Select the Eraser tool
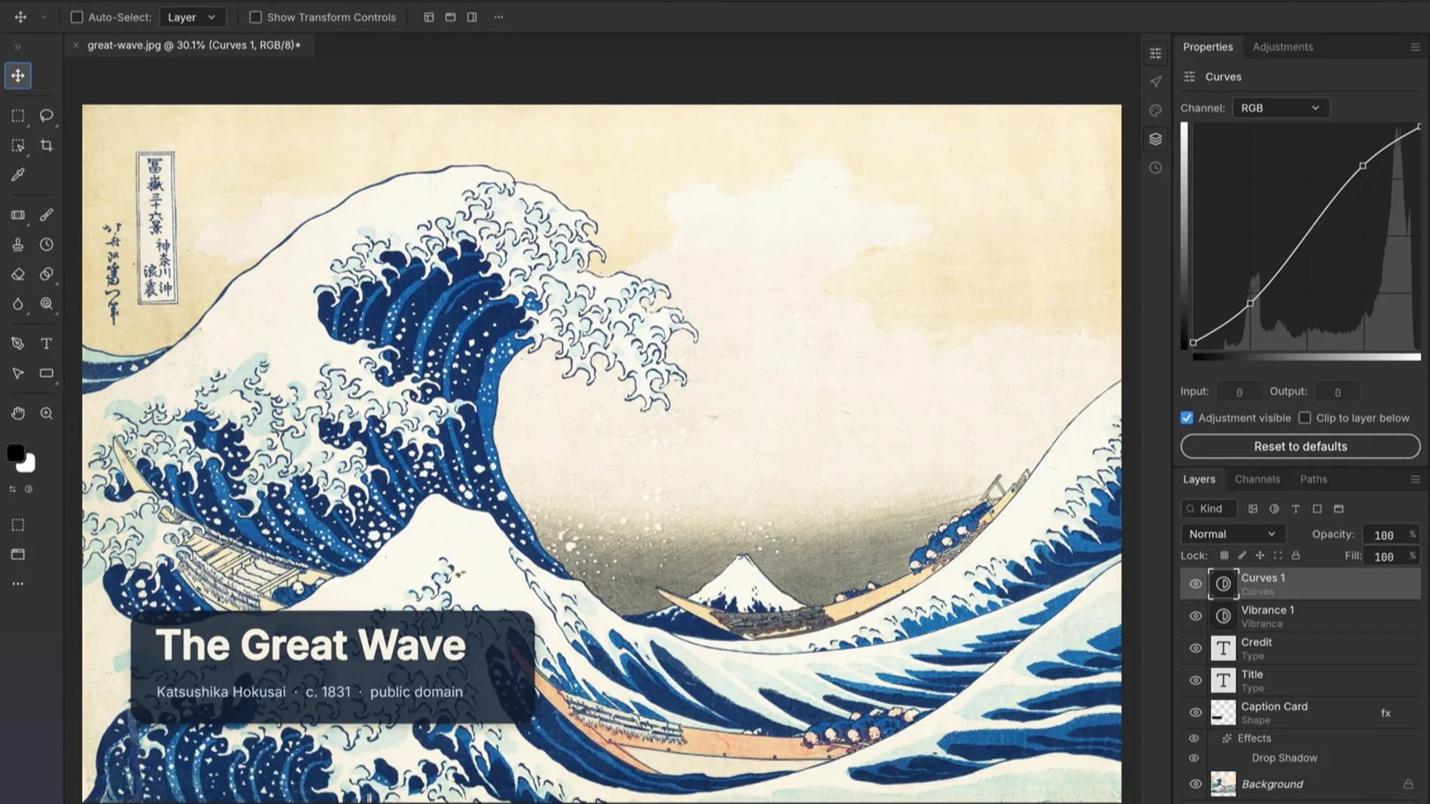Viewport: 1430px width, 804px height. [x=18, y=275]
